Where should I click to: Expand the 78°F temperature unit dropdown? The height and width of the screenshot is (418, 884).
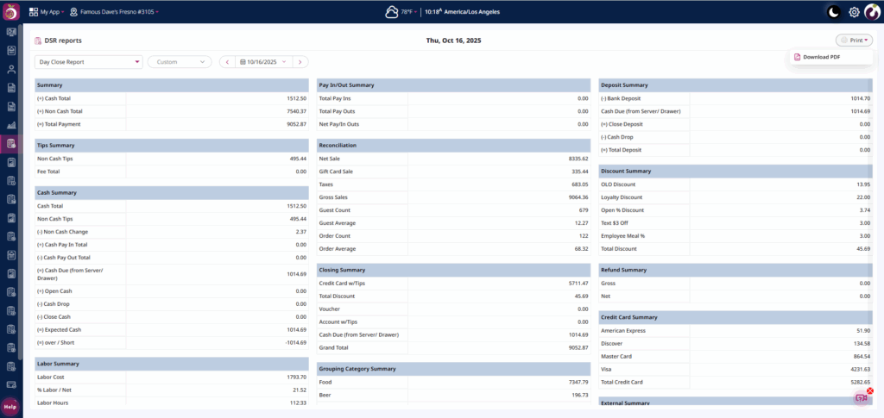pyautogui.click(x=409, y=12)
